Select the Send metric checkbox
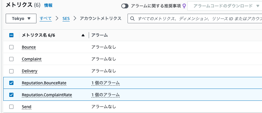Image resolution: width=262 pixels, height=113 pixels. (11, 107)
